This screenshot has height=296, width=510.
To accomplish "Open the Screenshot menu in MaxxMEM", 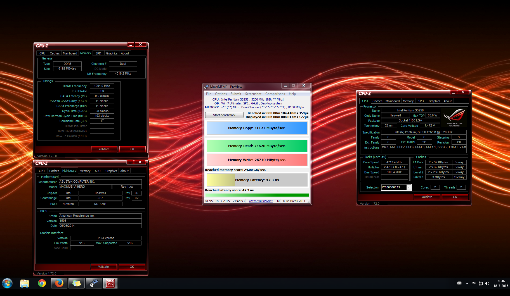I will 253,94.
